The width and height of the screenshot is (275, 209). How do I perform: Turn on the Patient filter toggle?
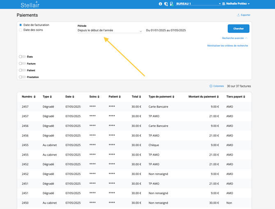pos(22,70)
